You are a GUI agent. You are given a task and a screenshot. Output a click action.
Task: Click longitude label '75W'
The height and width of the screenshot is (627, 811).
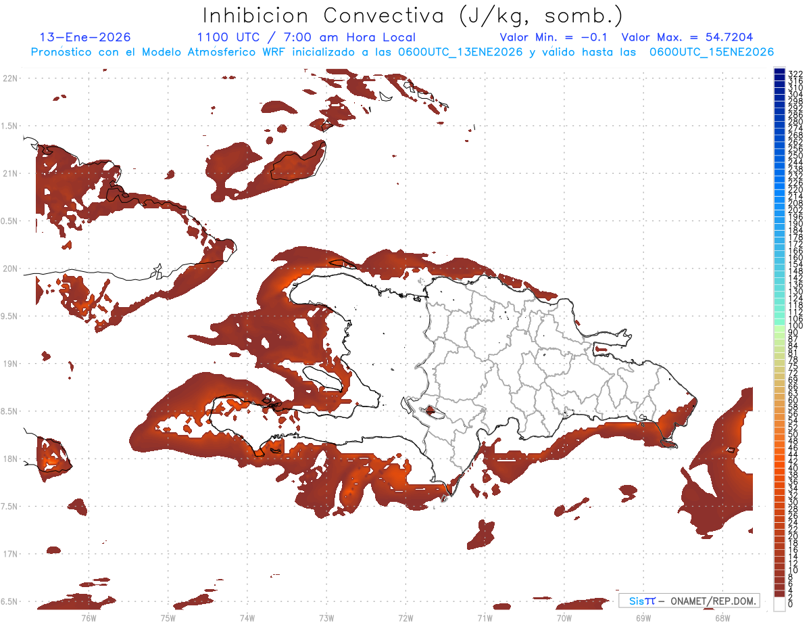click(168, 618)
